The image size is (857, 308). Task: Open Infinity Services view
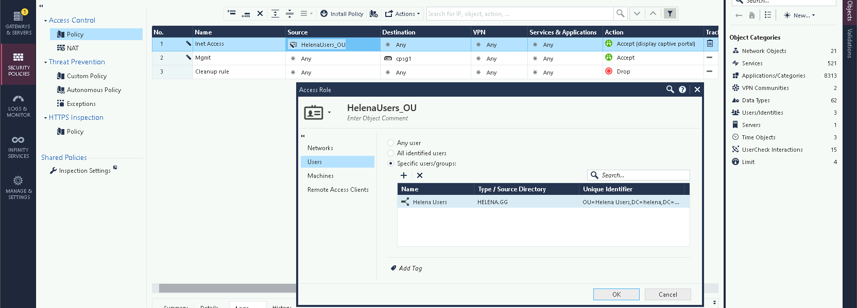(18, 147)
